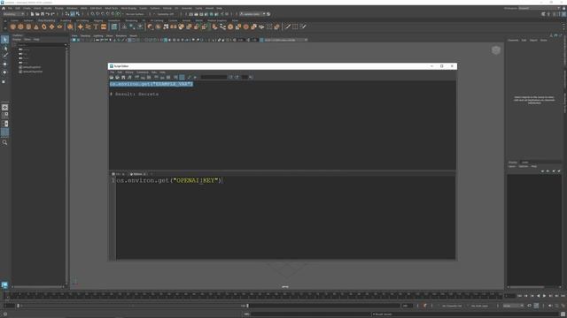Open the frame rate dropdown

[x=513, y=306]
